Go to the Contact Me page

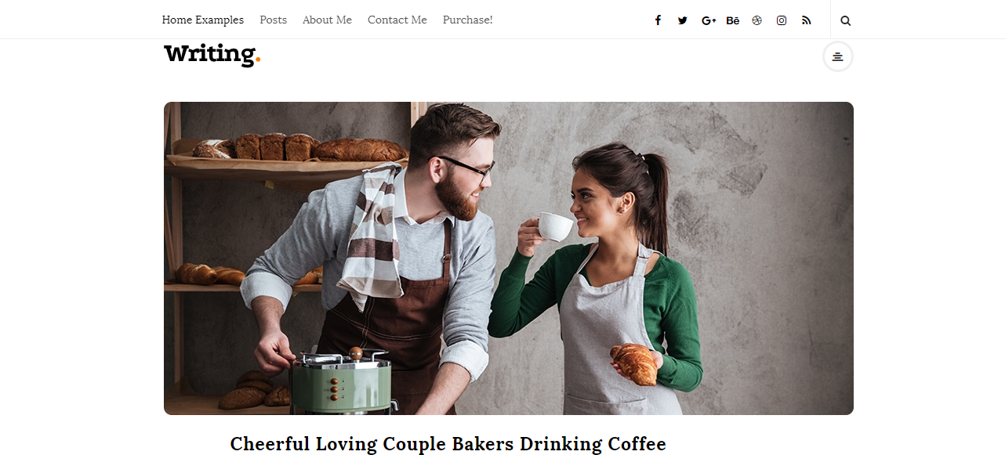coord(397,20)
